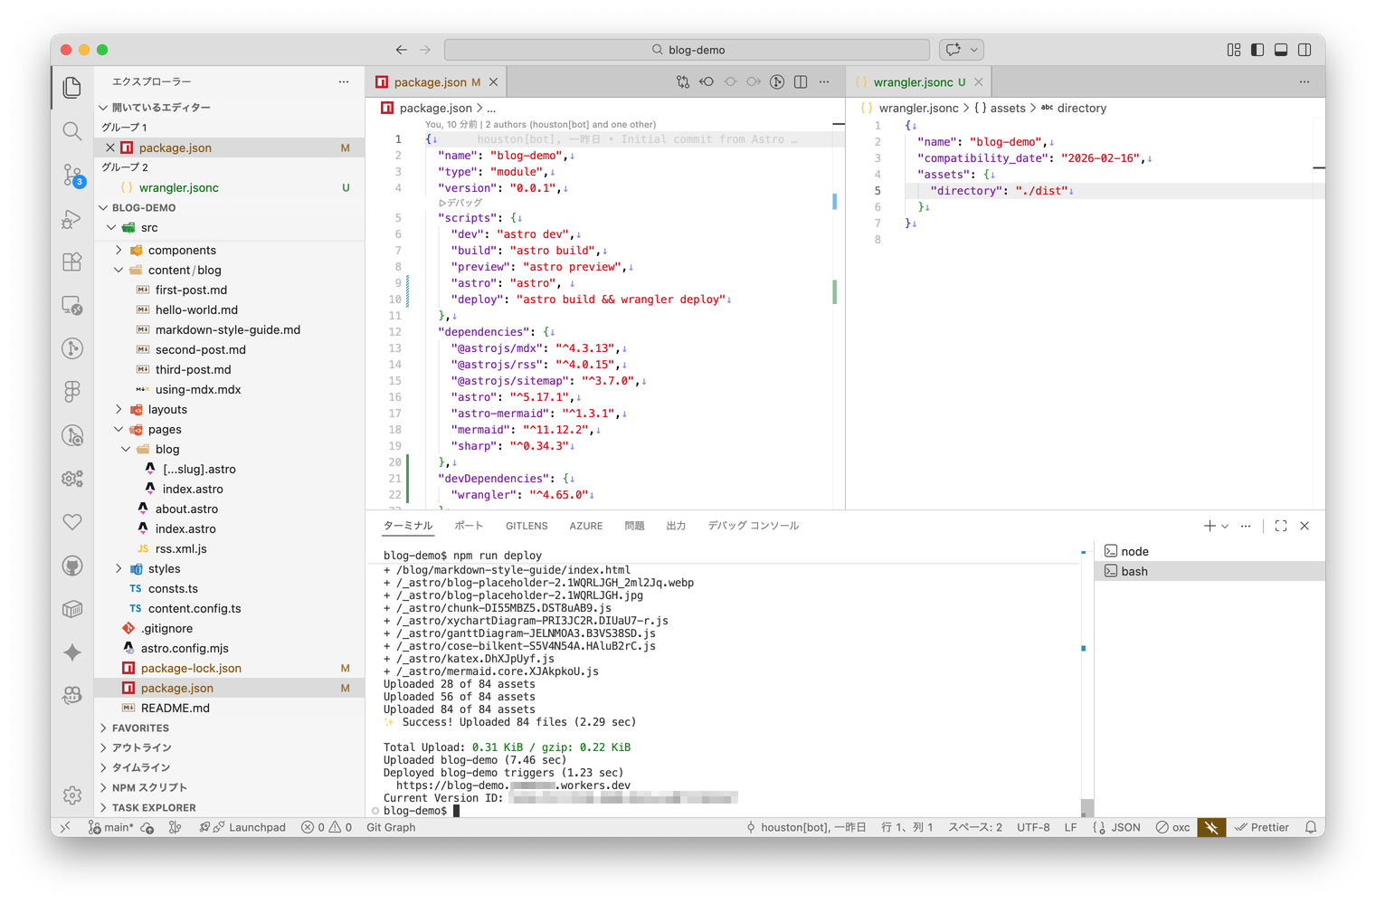Open notifications bell in status bar
The image size is (1376, 904).
tap(1310, 827)
